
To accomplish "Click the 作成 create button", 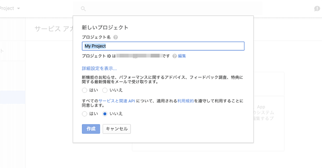I will [91, 129].
